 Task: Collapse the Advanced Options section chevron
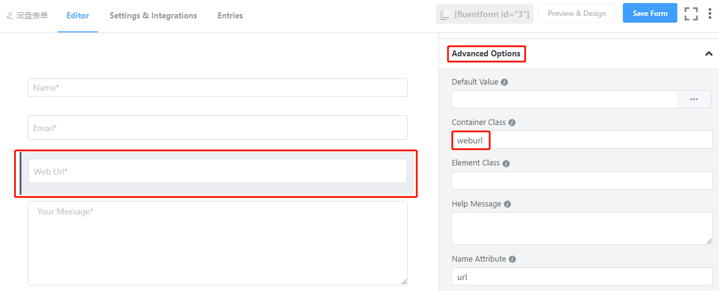coord(709,54)
